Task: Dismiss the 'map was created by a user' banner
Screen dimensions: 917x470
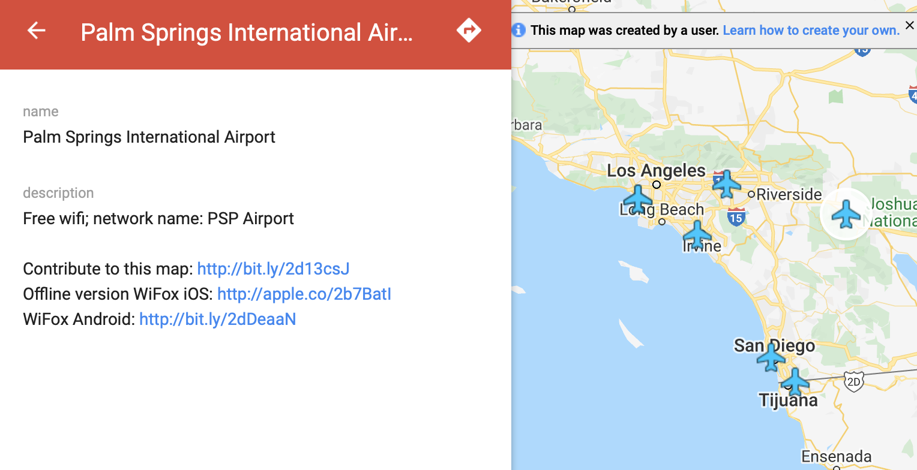Action: pyautogui.click(x=909, y=25)
